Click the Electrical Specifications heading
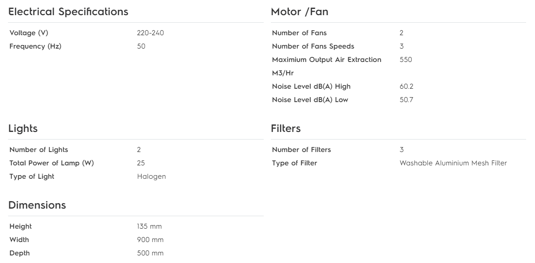Image resolution: width=535 pixels, height=263 pixels. [68, 12]
